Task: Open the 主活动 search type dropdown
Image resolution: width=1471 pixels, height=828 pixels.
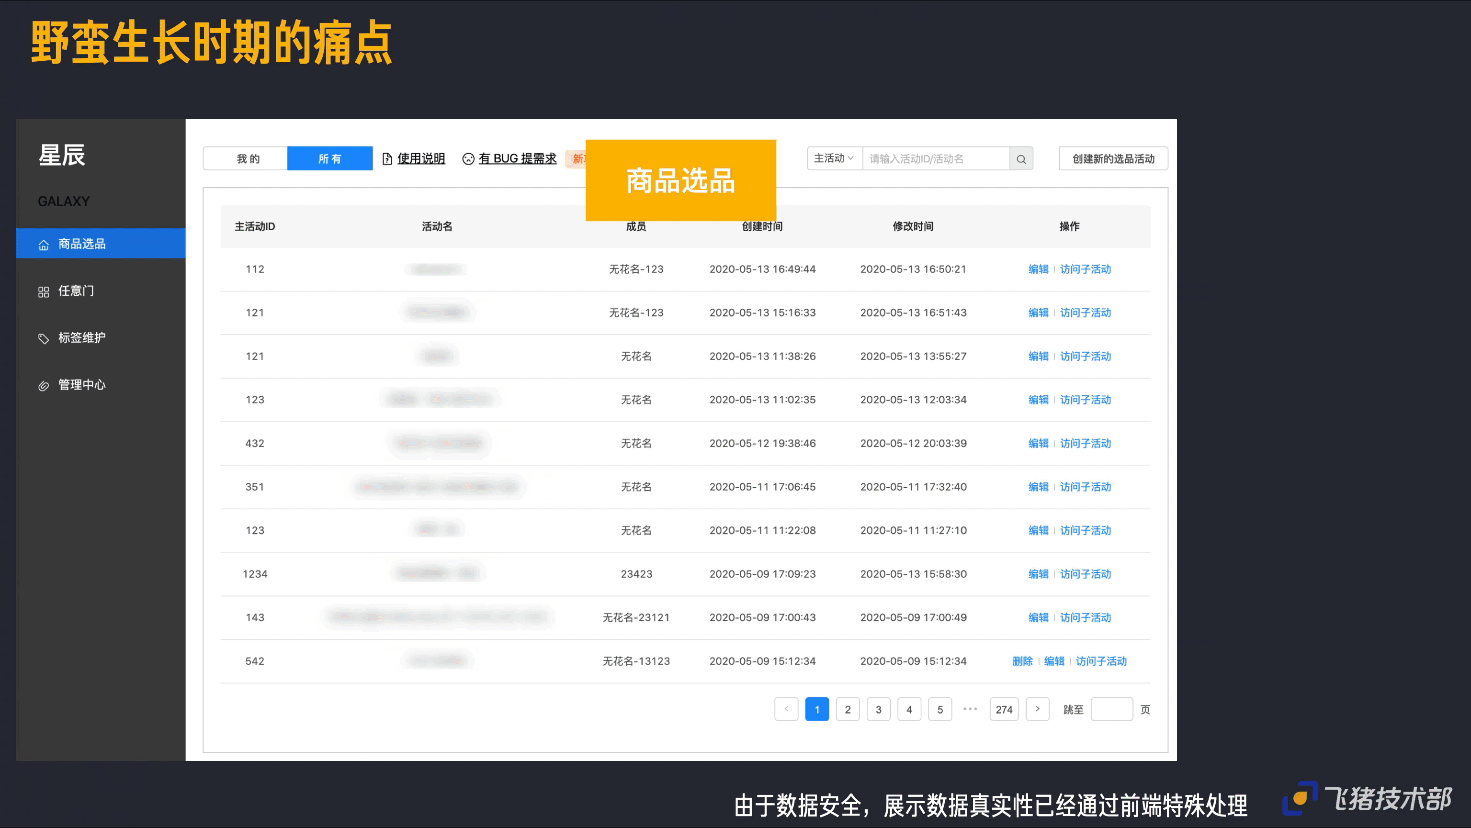Action: [834, 158]
